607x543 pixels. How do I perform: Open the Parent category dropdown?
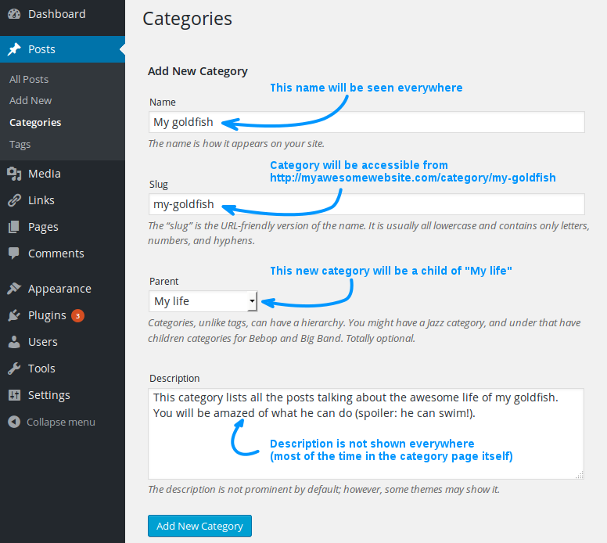coord(203,301)
